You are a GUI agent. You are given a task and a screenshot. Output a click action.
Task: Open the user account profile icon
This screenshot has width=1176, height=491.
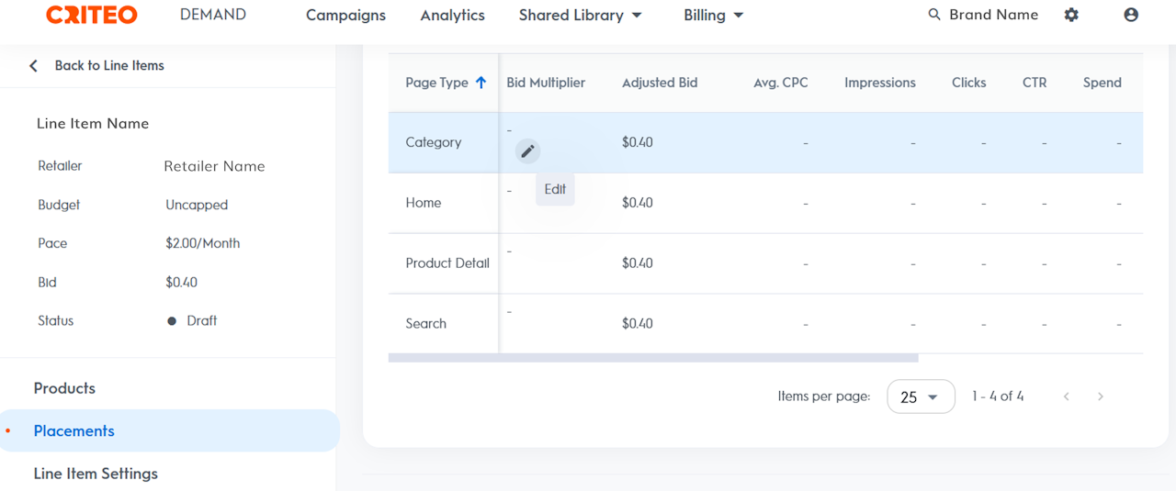pyautogui.click(x=1131, y=15)
